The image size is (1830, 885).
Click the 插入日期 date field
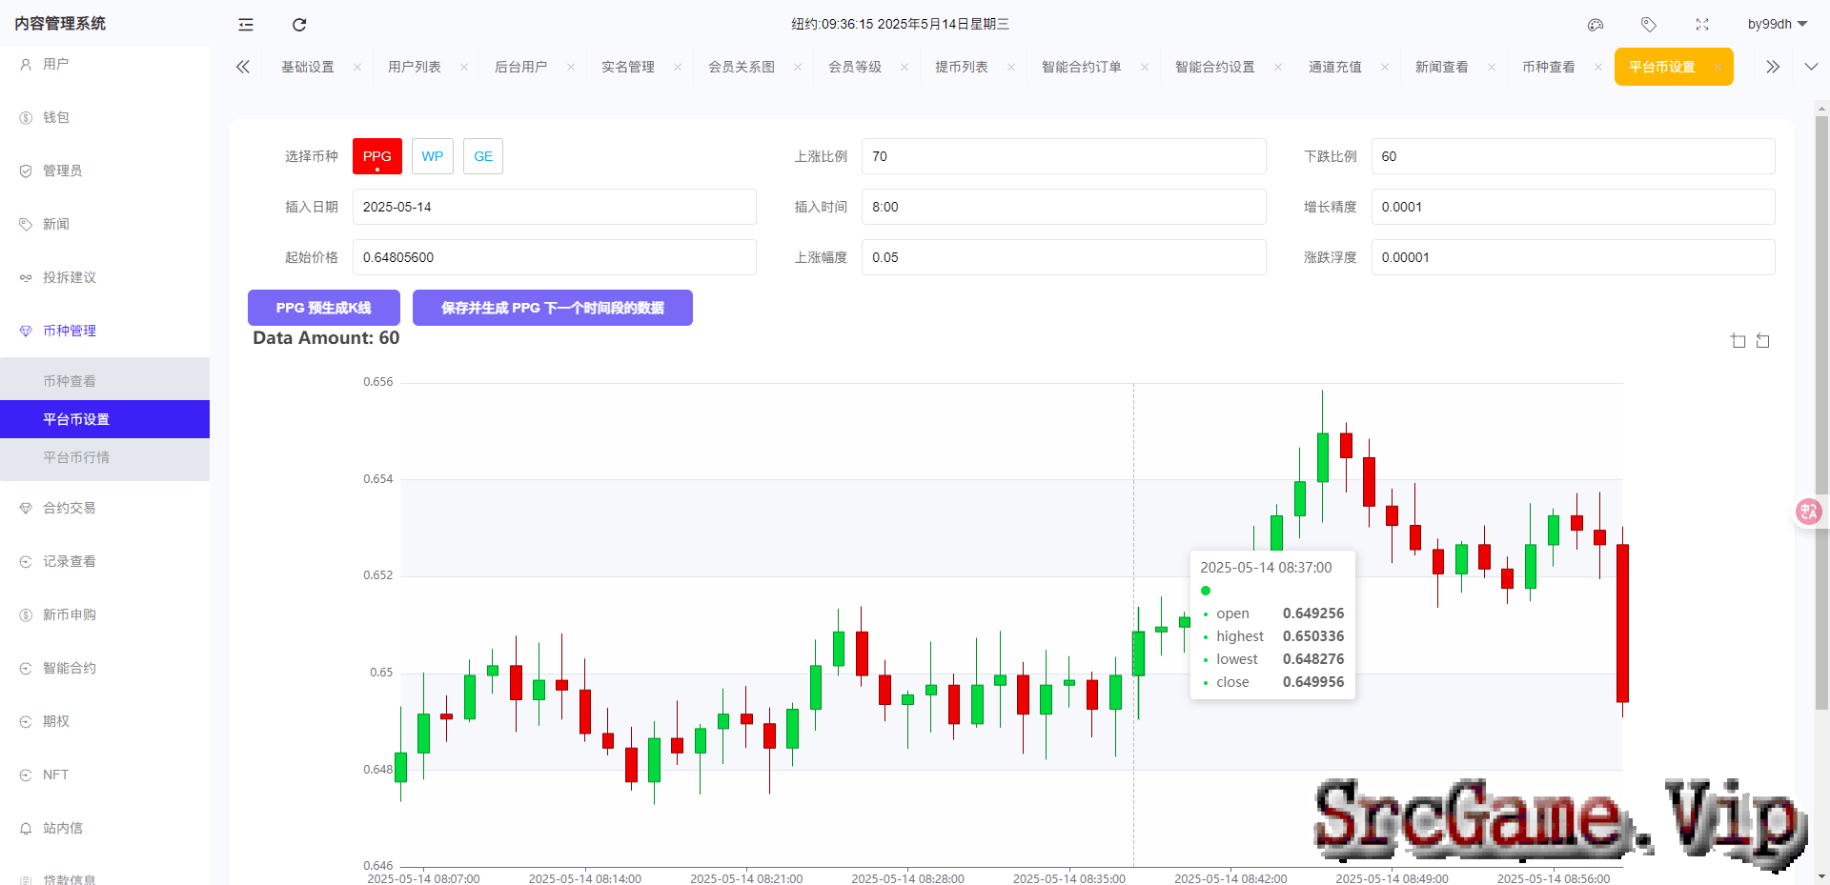[x=555, y=207]
